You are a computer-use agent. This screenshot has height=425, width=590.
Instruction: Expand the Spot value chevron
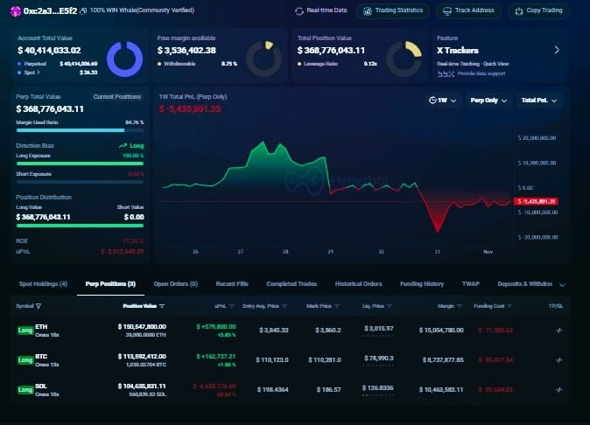pyautogui.click(x=39, y=73)
